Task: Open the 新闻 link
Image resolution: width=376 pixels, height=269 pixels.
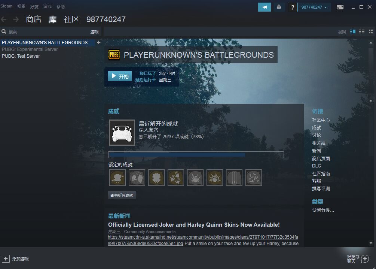Action: click(x=317, y=151)
